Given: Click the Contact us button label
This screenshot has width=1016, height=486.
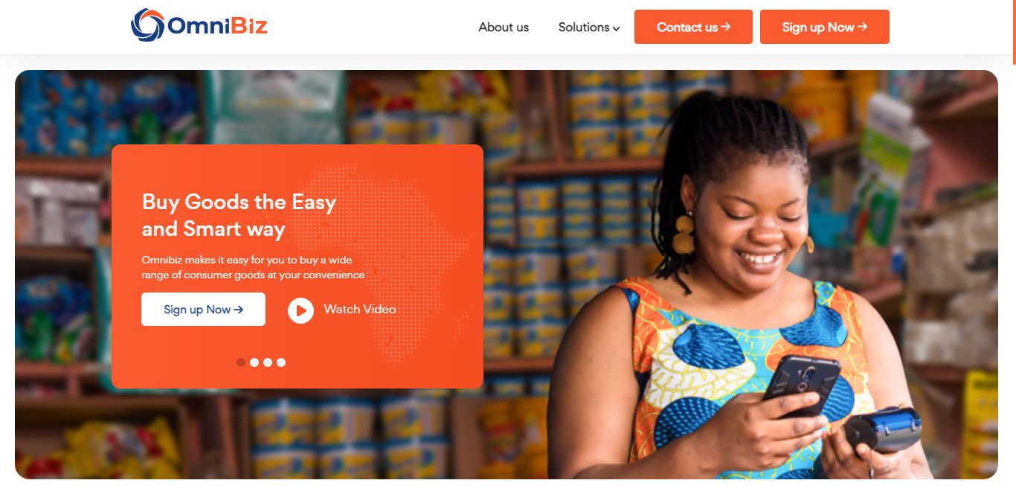Looking at the screenshot, I should tap(687, 27).
